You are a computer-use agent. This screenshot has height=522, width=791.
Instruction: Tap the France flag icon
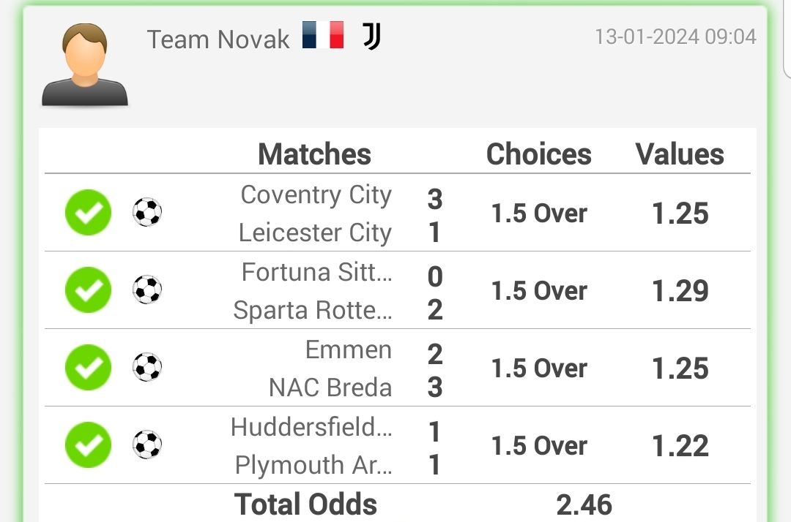(323, 35)
